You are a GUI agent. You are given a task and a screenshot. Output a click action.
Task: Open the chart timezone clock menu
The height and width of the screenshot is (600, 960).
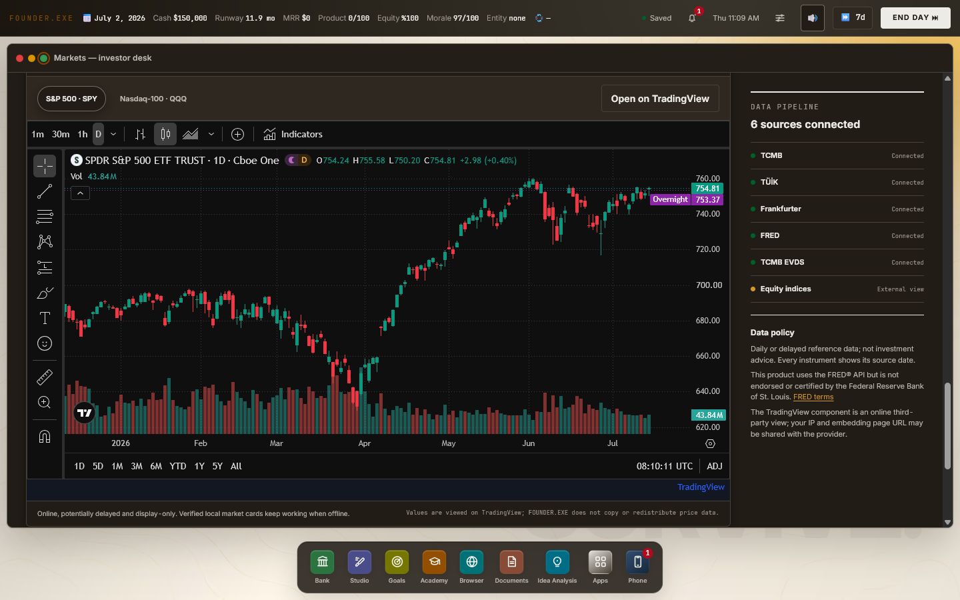[x=665, y=466]
